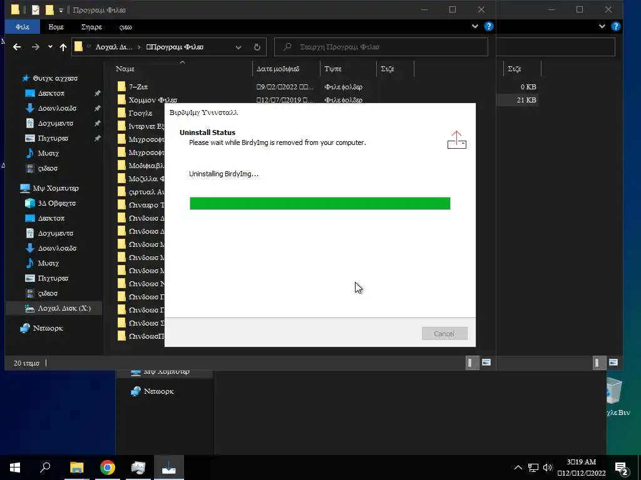Go back with the back arrow
641x480 pixels.
coord(17,47)
